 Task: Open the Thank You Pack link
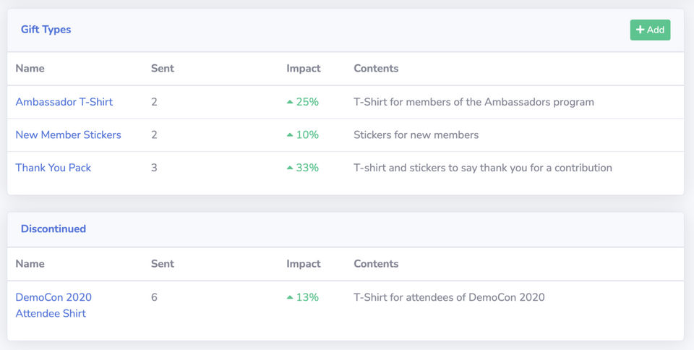tap(53, 168)
